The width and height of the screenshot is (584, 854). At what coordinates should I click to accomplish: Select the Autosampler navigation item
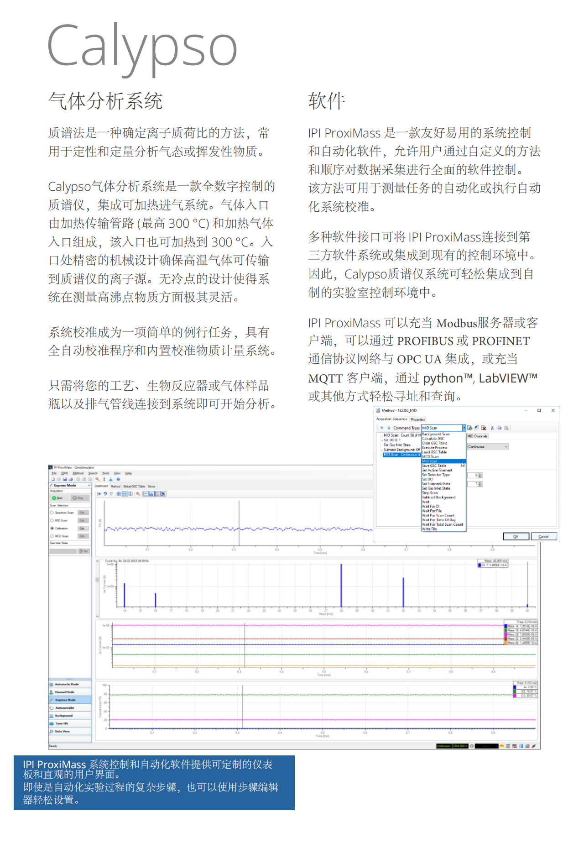70,707
